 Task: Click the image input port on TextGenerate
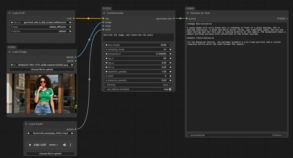click(103, 22)
